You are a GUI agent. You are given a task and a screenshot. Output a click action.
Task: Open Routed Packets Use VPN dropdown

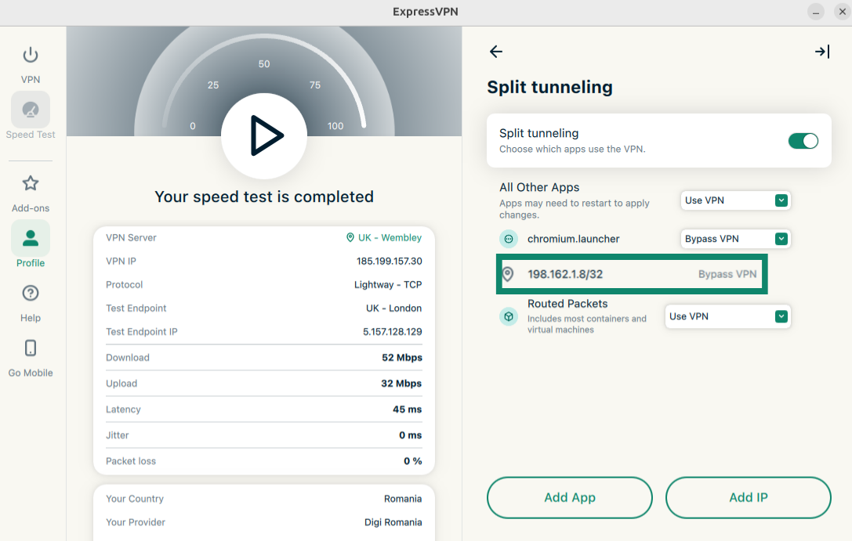(727, 316)
